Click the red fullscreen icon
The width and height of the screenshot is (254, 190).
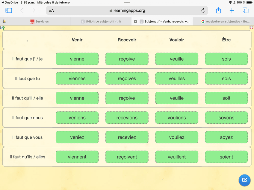pyautogui.click(x=251, y=27)
